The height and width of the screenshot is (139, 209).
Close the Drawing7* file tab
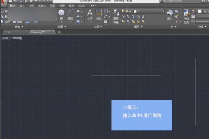pos(52,32)
